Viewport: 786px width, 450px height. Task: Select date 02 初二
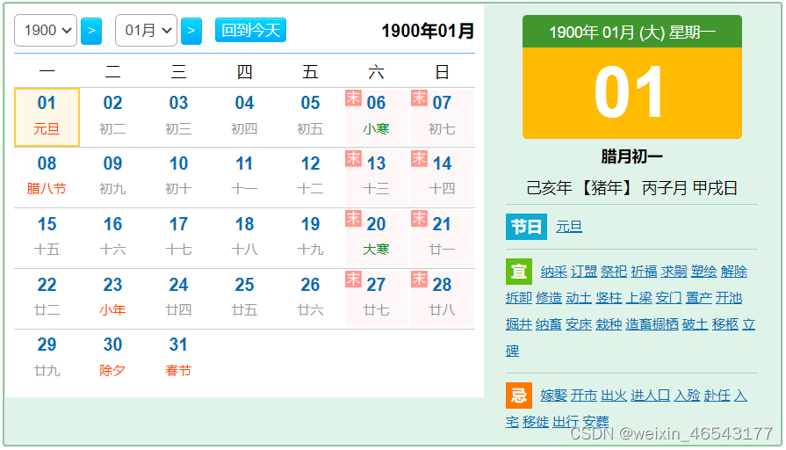coord(112,118)
